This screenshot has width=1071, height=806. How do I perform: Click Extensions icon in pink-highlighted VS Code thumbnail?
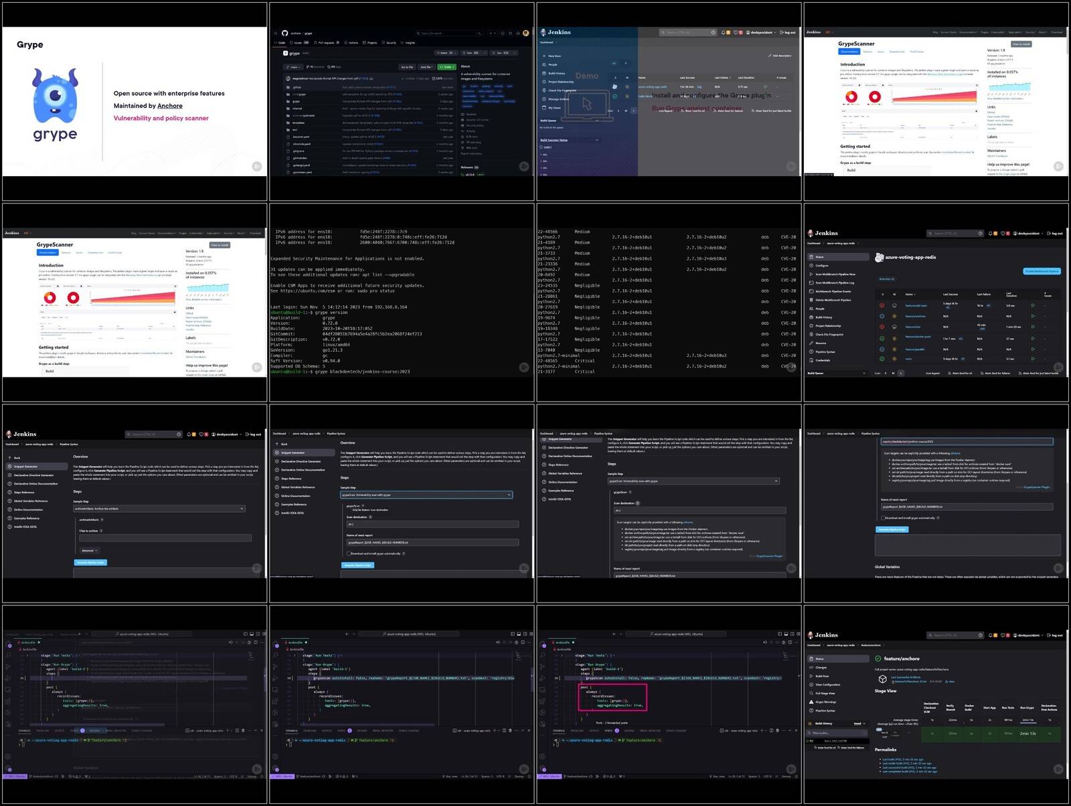coord(542,702)
